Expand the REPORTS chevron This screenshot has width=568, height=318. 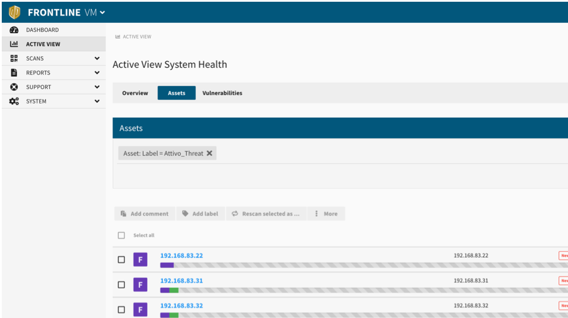click(x=97, y=73)
